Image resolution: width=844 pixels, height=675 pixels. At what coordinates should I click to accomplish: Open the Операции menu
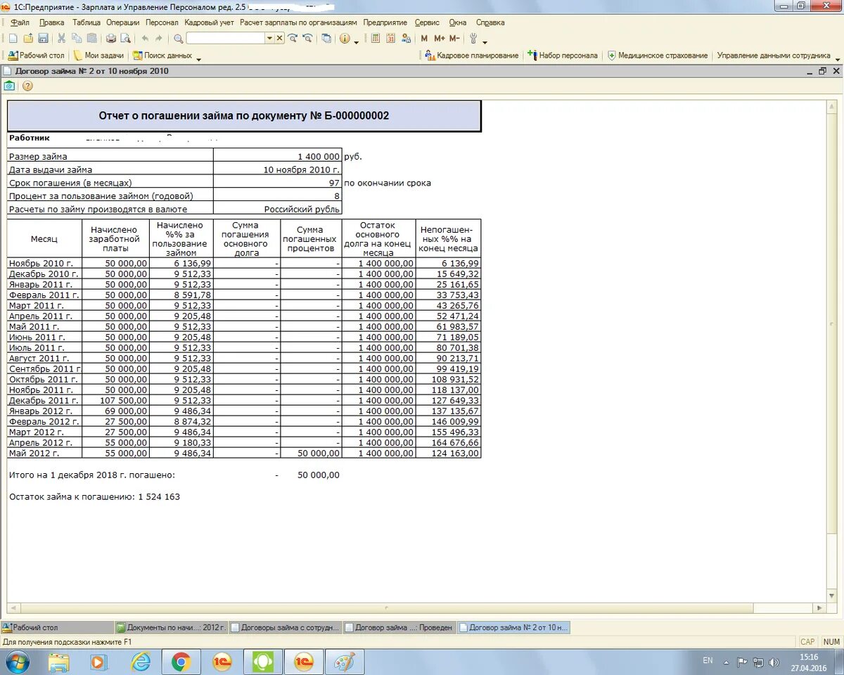point(122,22)
